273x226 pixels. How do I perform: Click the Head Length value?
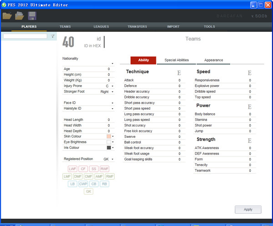coord(109,120)
